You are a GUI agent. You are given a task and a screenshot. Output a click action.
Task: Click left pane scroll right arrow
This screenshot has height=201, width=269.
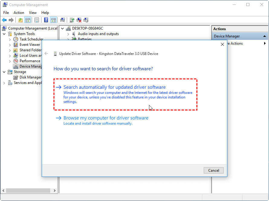coord(54,190)
